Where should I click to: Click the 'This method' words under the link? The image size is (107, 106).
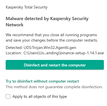pyautogui.click(x=17, y=87)
